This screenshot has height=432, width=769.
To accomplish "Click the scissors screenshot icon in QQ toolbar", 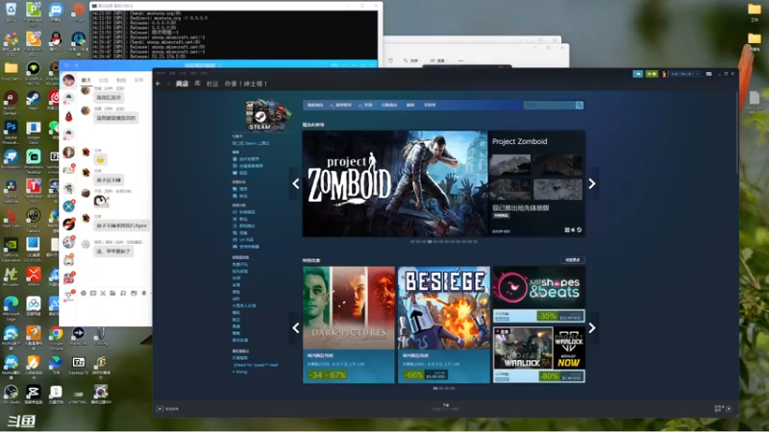I will click(x=103, y=293).
